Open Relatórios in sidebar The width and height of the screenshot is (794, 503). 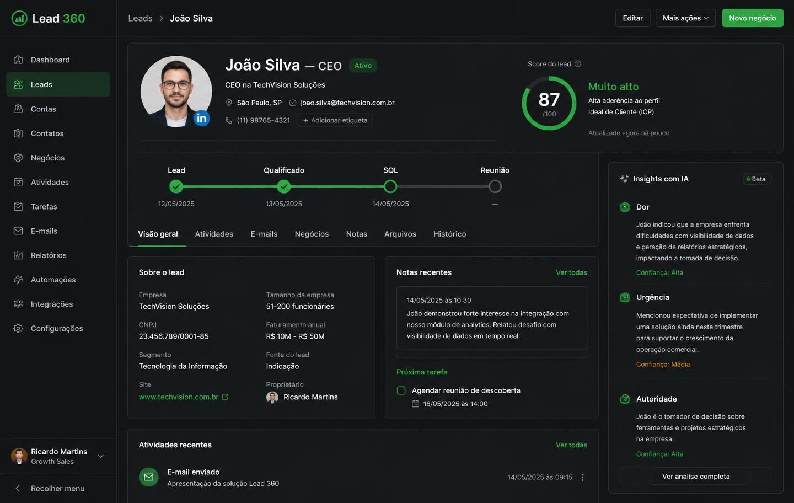click(x=58, y=255)
